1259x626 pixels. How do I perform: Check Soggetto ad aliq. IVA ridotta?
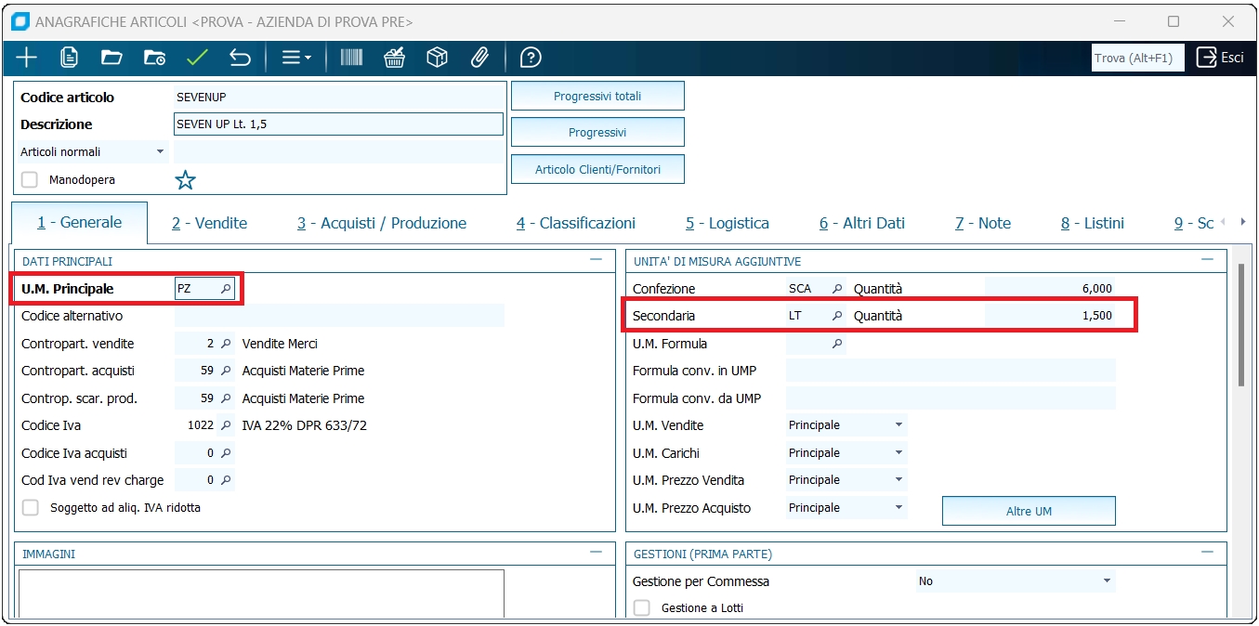(x=31, y=508)
